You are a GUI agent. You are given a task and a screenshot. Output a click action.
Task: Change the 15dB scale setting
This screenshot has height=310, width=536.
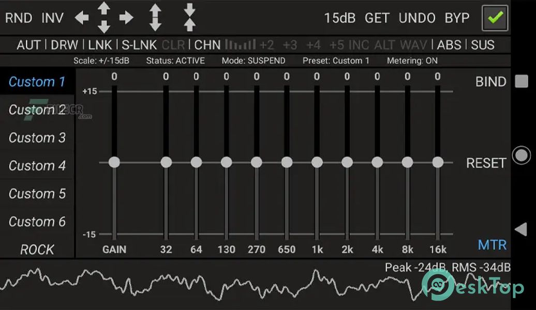coord(339,18)
